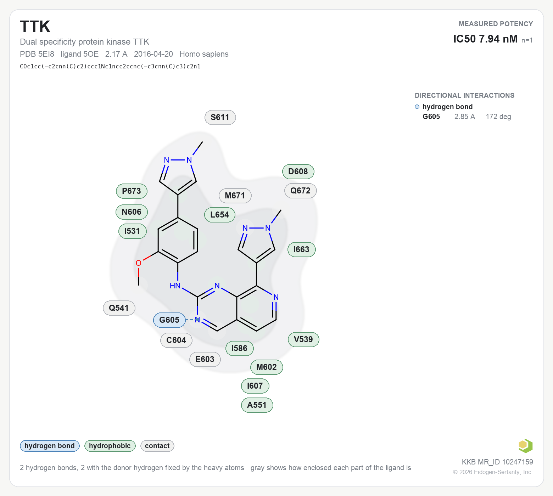Click the G605 row in directional interactions
Viewport: 553px width, 496px height.
pos(467,117)
